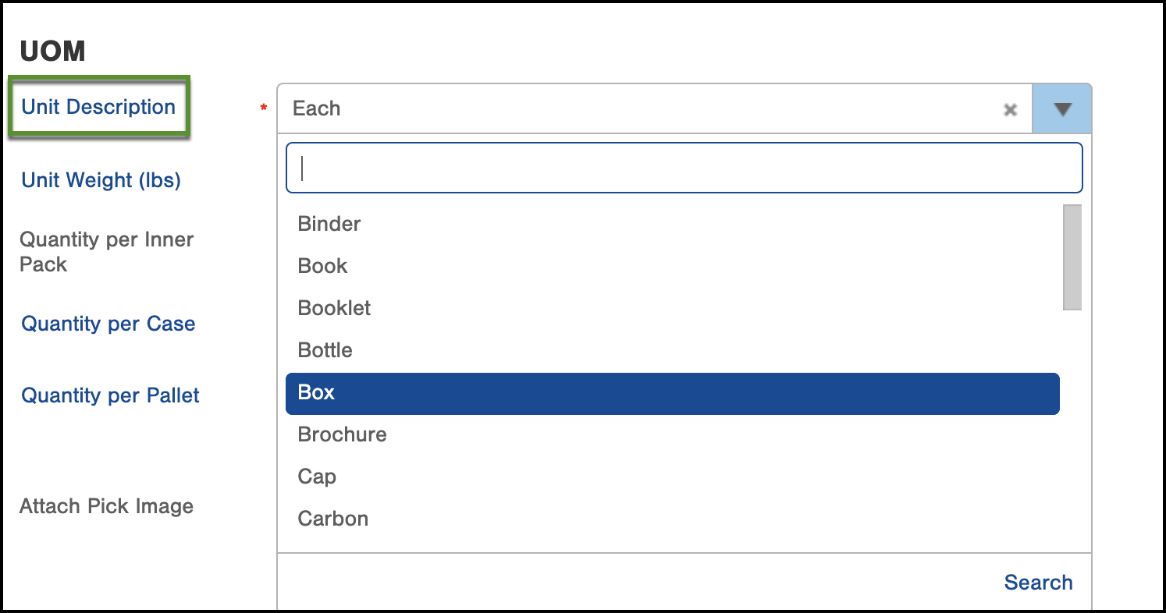Clear the selected Each value
The width and height of the screenshot is (1166, 613).
click(x=1010, y=109)
